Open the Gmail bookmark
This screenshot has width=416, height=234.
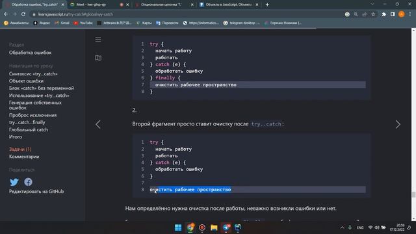click(x=62, y=23)
